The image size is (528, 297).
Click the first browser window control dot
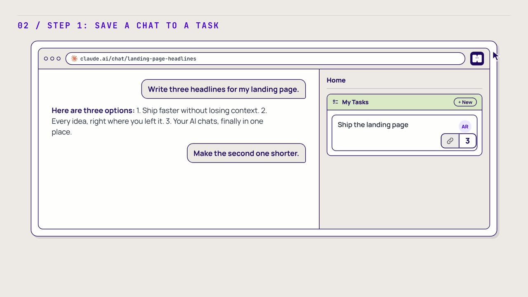pos(46,59)
